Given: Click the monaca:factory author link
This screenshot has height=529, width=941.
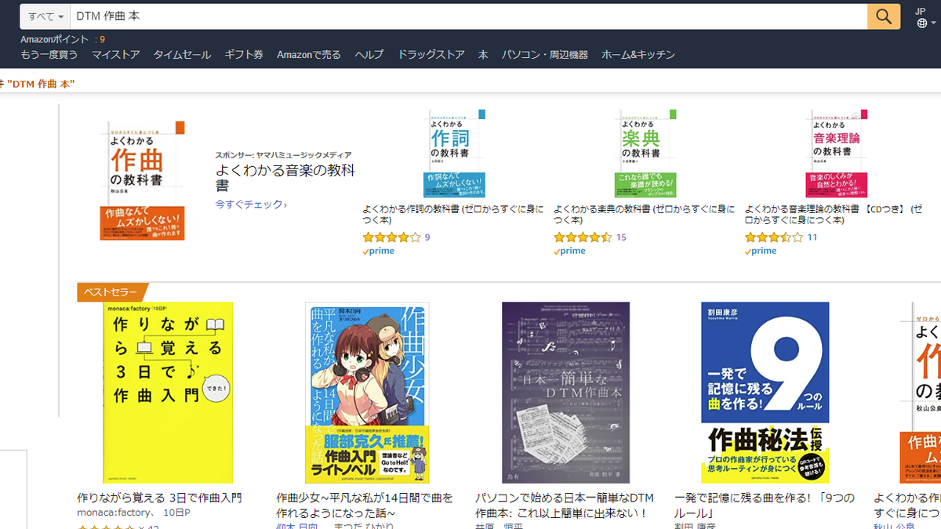Looking at the screenshot, I should point(114,513).
